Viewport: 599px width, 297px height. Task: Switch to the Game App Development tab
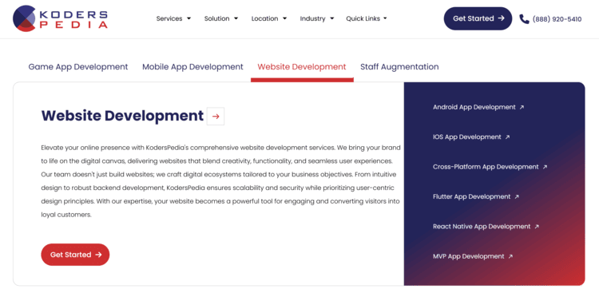tap(78, 67)
